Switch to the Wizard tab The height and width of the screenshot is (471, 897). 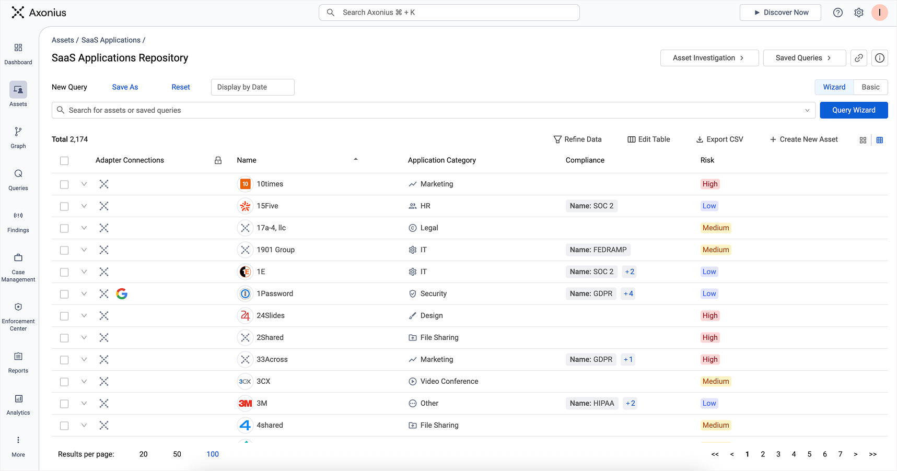(x=834, y=87)
